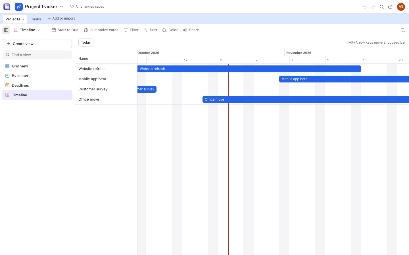Switch to the Tasks table tab
The width and height of the screenshot is (409, 255).
pyautogui.click(x=36, y=19)
